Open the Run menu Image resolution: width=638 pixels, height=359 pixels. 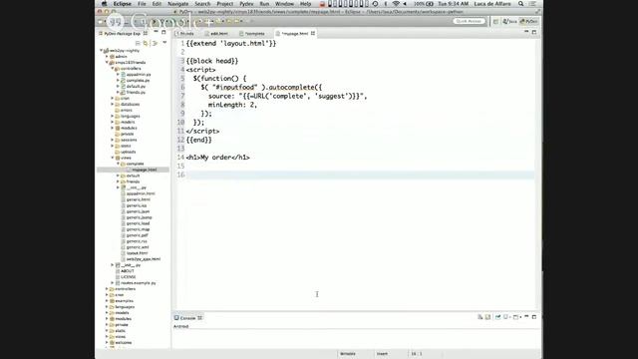click(264, 4)
